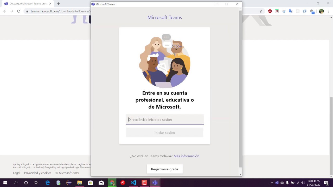Open Task View on the taskbar

[x=36, y=183]
